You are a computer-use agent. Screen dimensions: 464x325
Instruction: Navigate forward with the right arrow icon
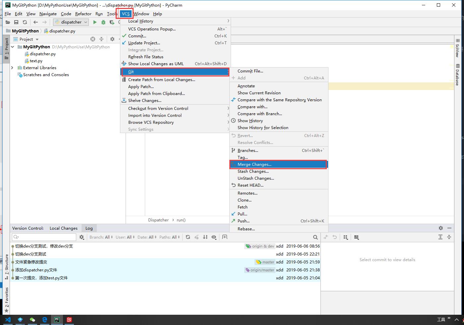pyautogui.click(x=44, y=22)
